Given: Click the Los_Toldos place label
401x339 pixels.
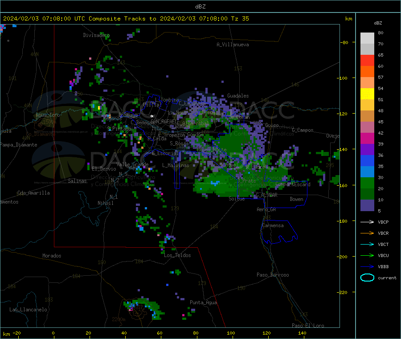Looking at the screenshot, I should (x=177, y=255).
